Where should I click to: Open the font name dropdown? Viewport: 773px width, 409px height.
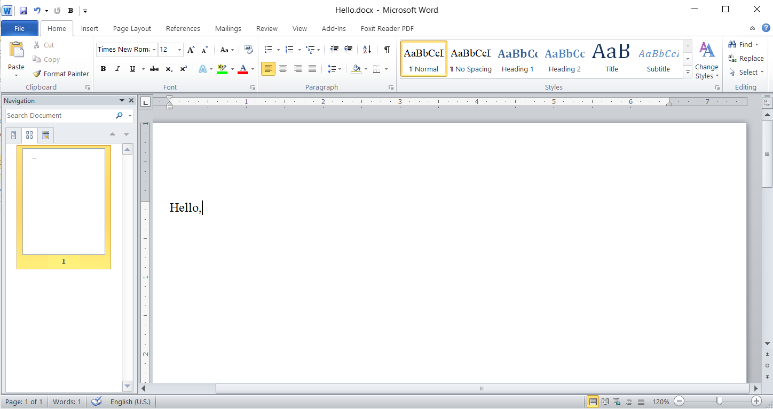tap(154, 50)
